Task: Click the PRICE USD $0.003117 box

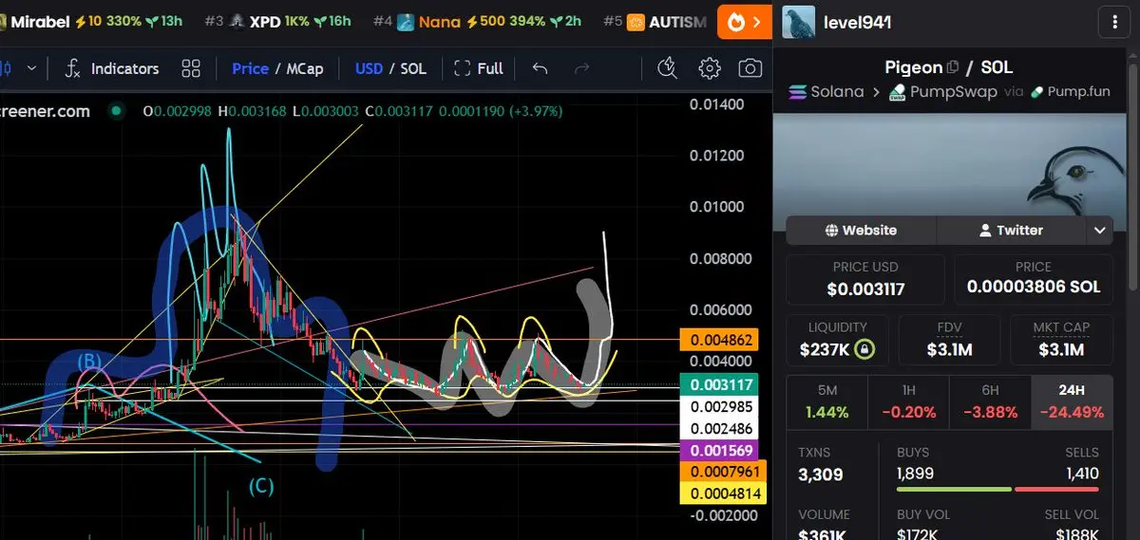Action: (865, 279)
